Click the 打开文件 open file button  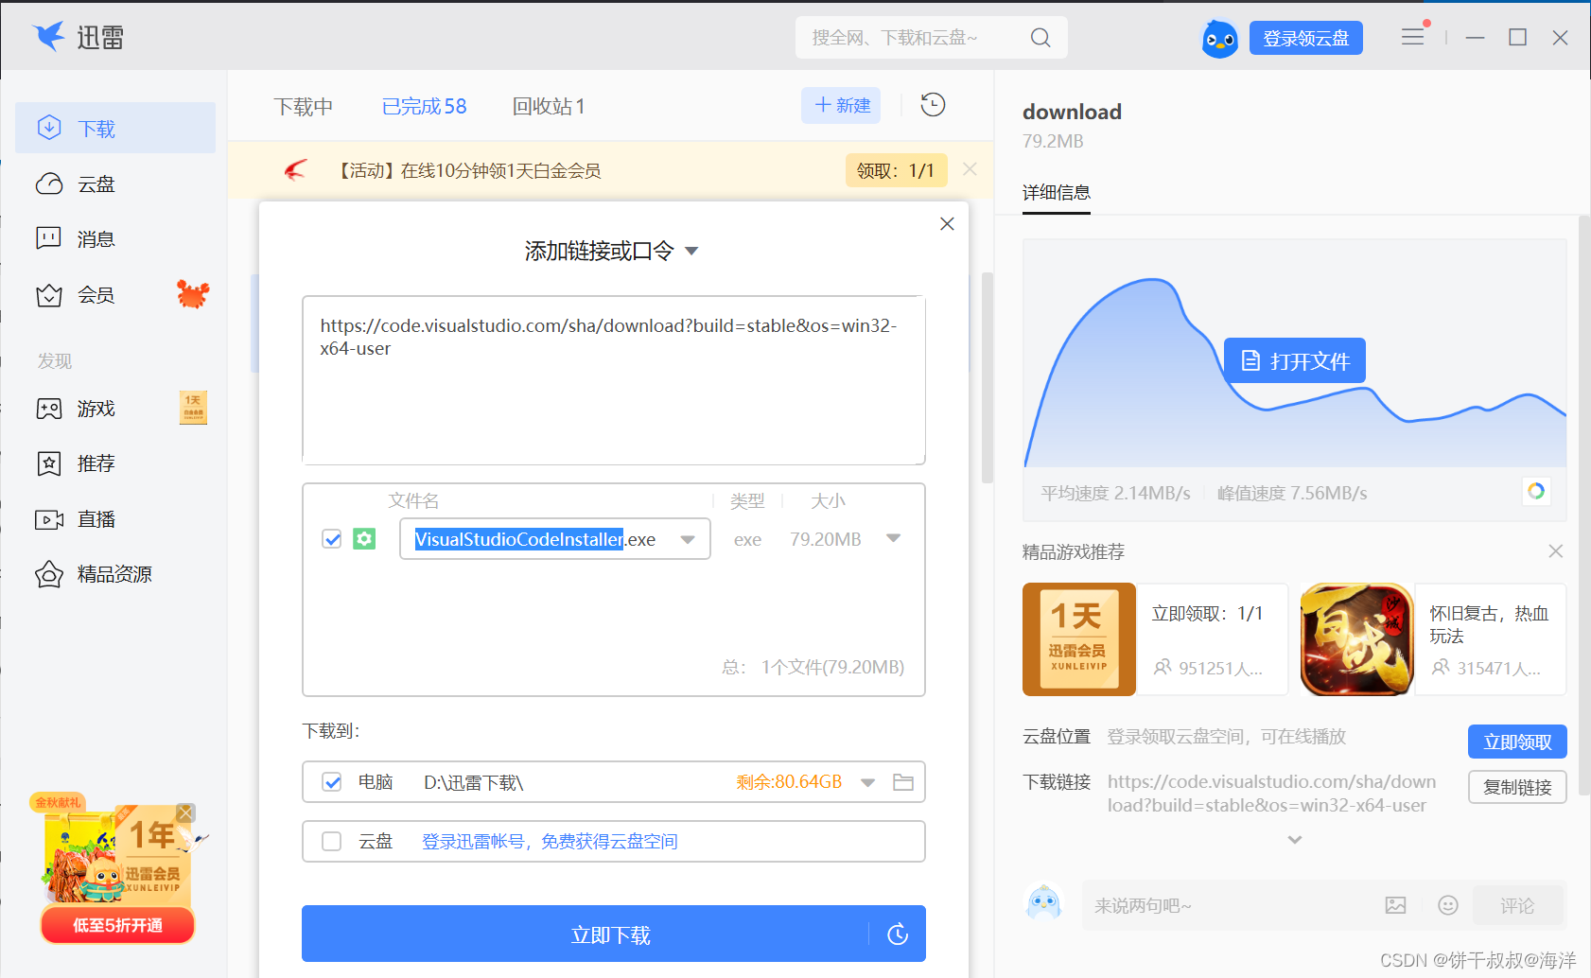1294,360
